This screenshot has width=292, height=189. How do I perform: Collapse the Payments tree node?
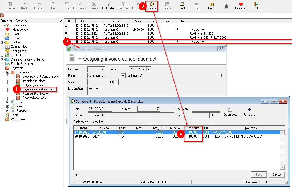click(x=2, y=68)
